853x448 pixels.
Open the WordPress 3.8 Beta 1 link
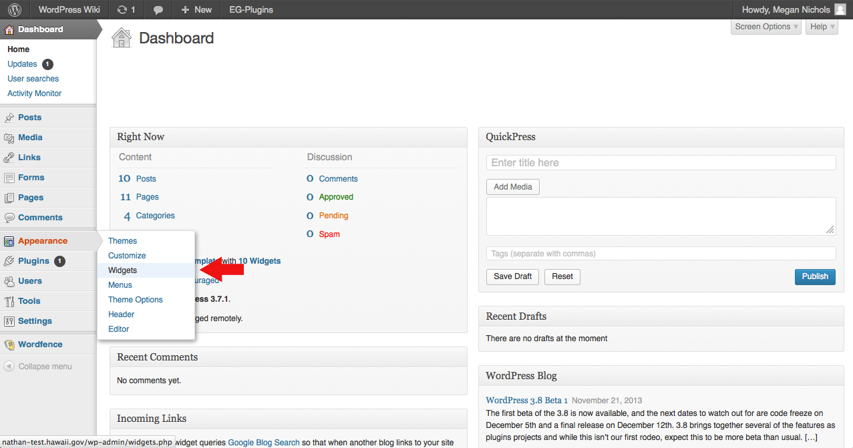[x=526, y=400]
